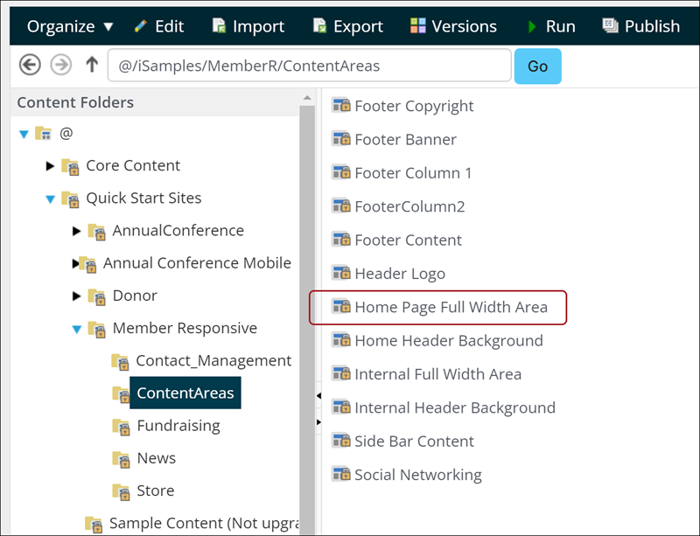This screenshot has height=536, width=700.
Task: Click the Publish pages icon
Action: 610,26
